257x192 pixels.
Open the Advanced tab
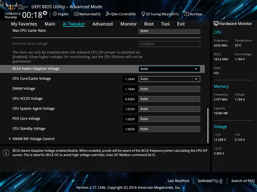click(x=102, y=24)
